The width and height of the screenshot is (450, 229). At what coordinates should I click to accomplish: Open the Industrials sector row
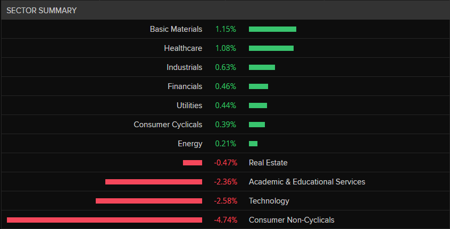[184, 67]
